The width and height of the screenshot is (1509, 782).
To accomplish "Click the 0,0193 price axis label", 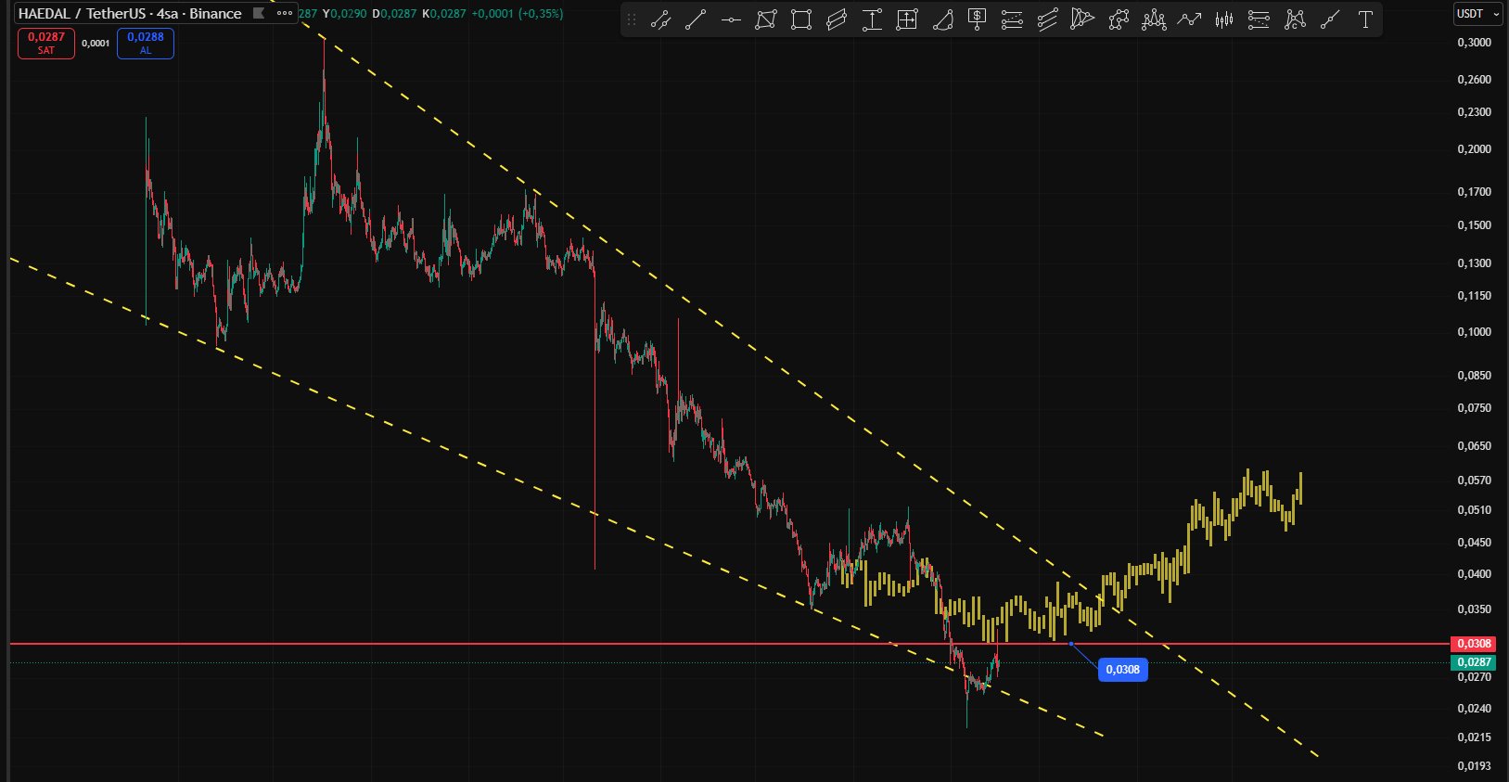I will click(x=1475, y=766).
